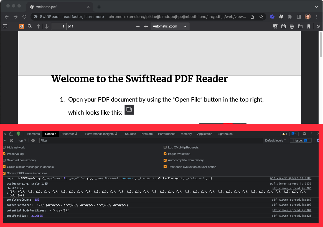The image size is (323, 227).
Task: Click the blue burst extension icon
Action: point(272,17)
